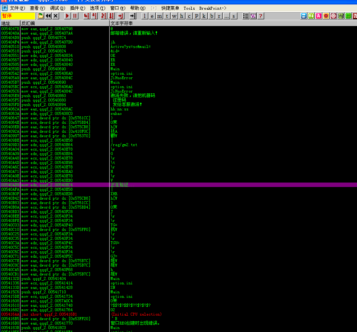Select row at address 0054062A hh:nn:ss
The width and height of the screenshot is (357, 332).
[178, 109]
